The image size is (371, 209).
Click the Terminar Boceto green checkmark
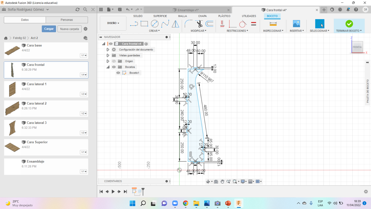pyautogui.click(x=349, y=24)
